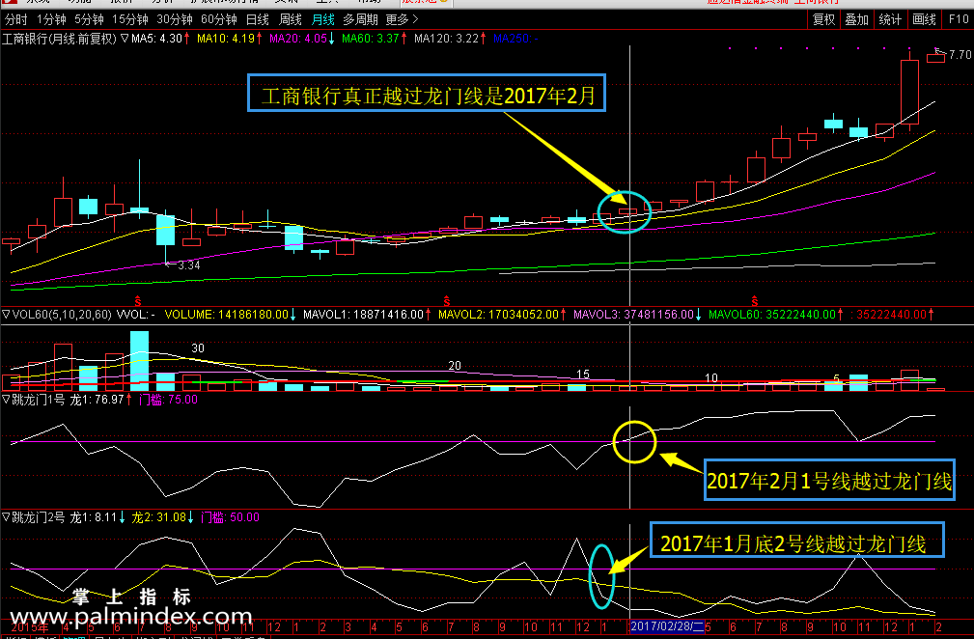
Task: Click the 工商银行(月线.前复权) chart title
Action: coord(59,39)
